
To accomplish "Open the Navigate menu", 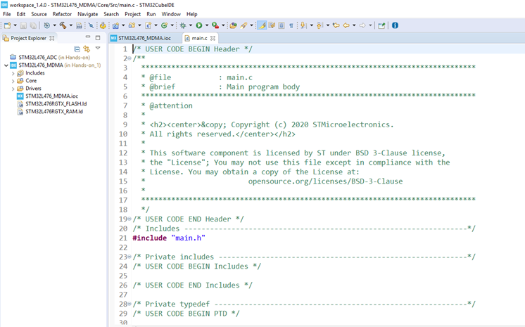I will [88, 14].
